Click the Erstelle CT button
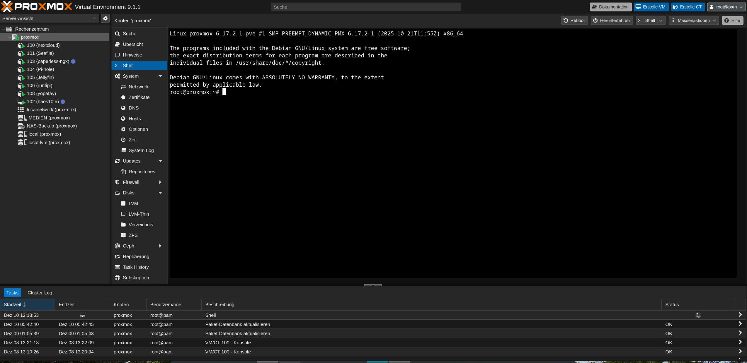The width and height of the screenshot is (747, 363). click(x=688, y=7)
